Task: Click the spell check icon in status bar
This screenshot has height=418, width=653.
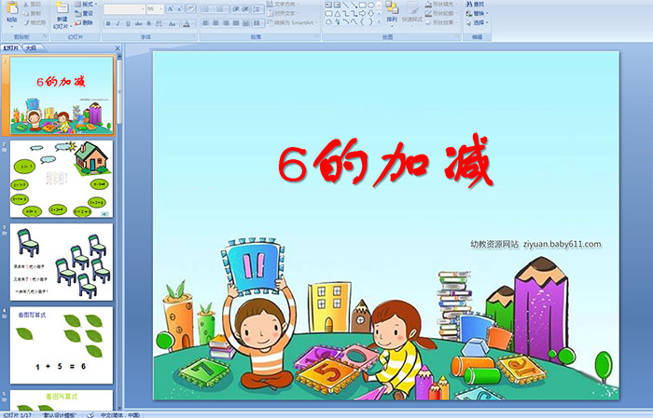Action: coord(90,414)
